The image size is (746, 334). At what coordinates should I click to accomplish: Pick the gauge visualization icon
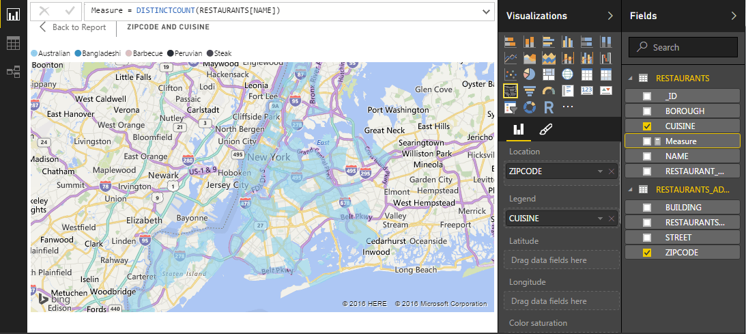coord(548,91)
